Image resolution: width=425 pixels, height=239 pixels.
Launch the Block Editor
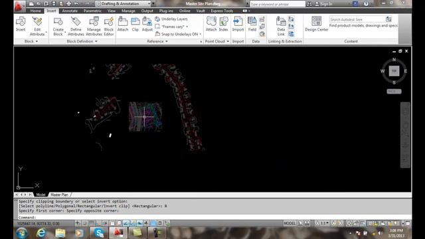click(x=109, y=27)
